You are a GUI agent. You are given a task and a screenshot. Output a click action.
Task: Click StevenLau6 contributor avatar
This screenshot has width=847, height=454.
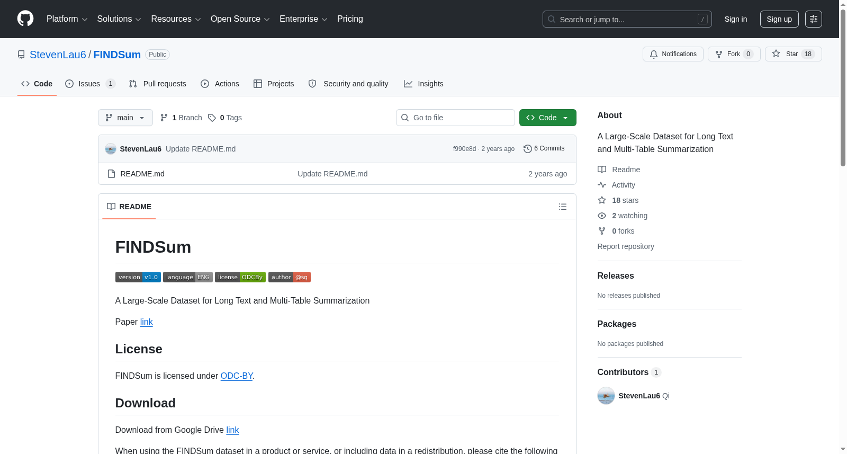(x=606, y=396)
